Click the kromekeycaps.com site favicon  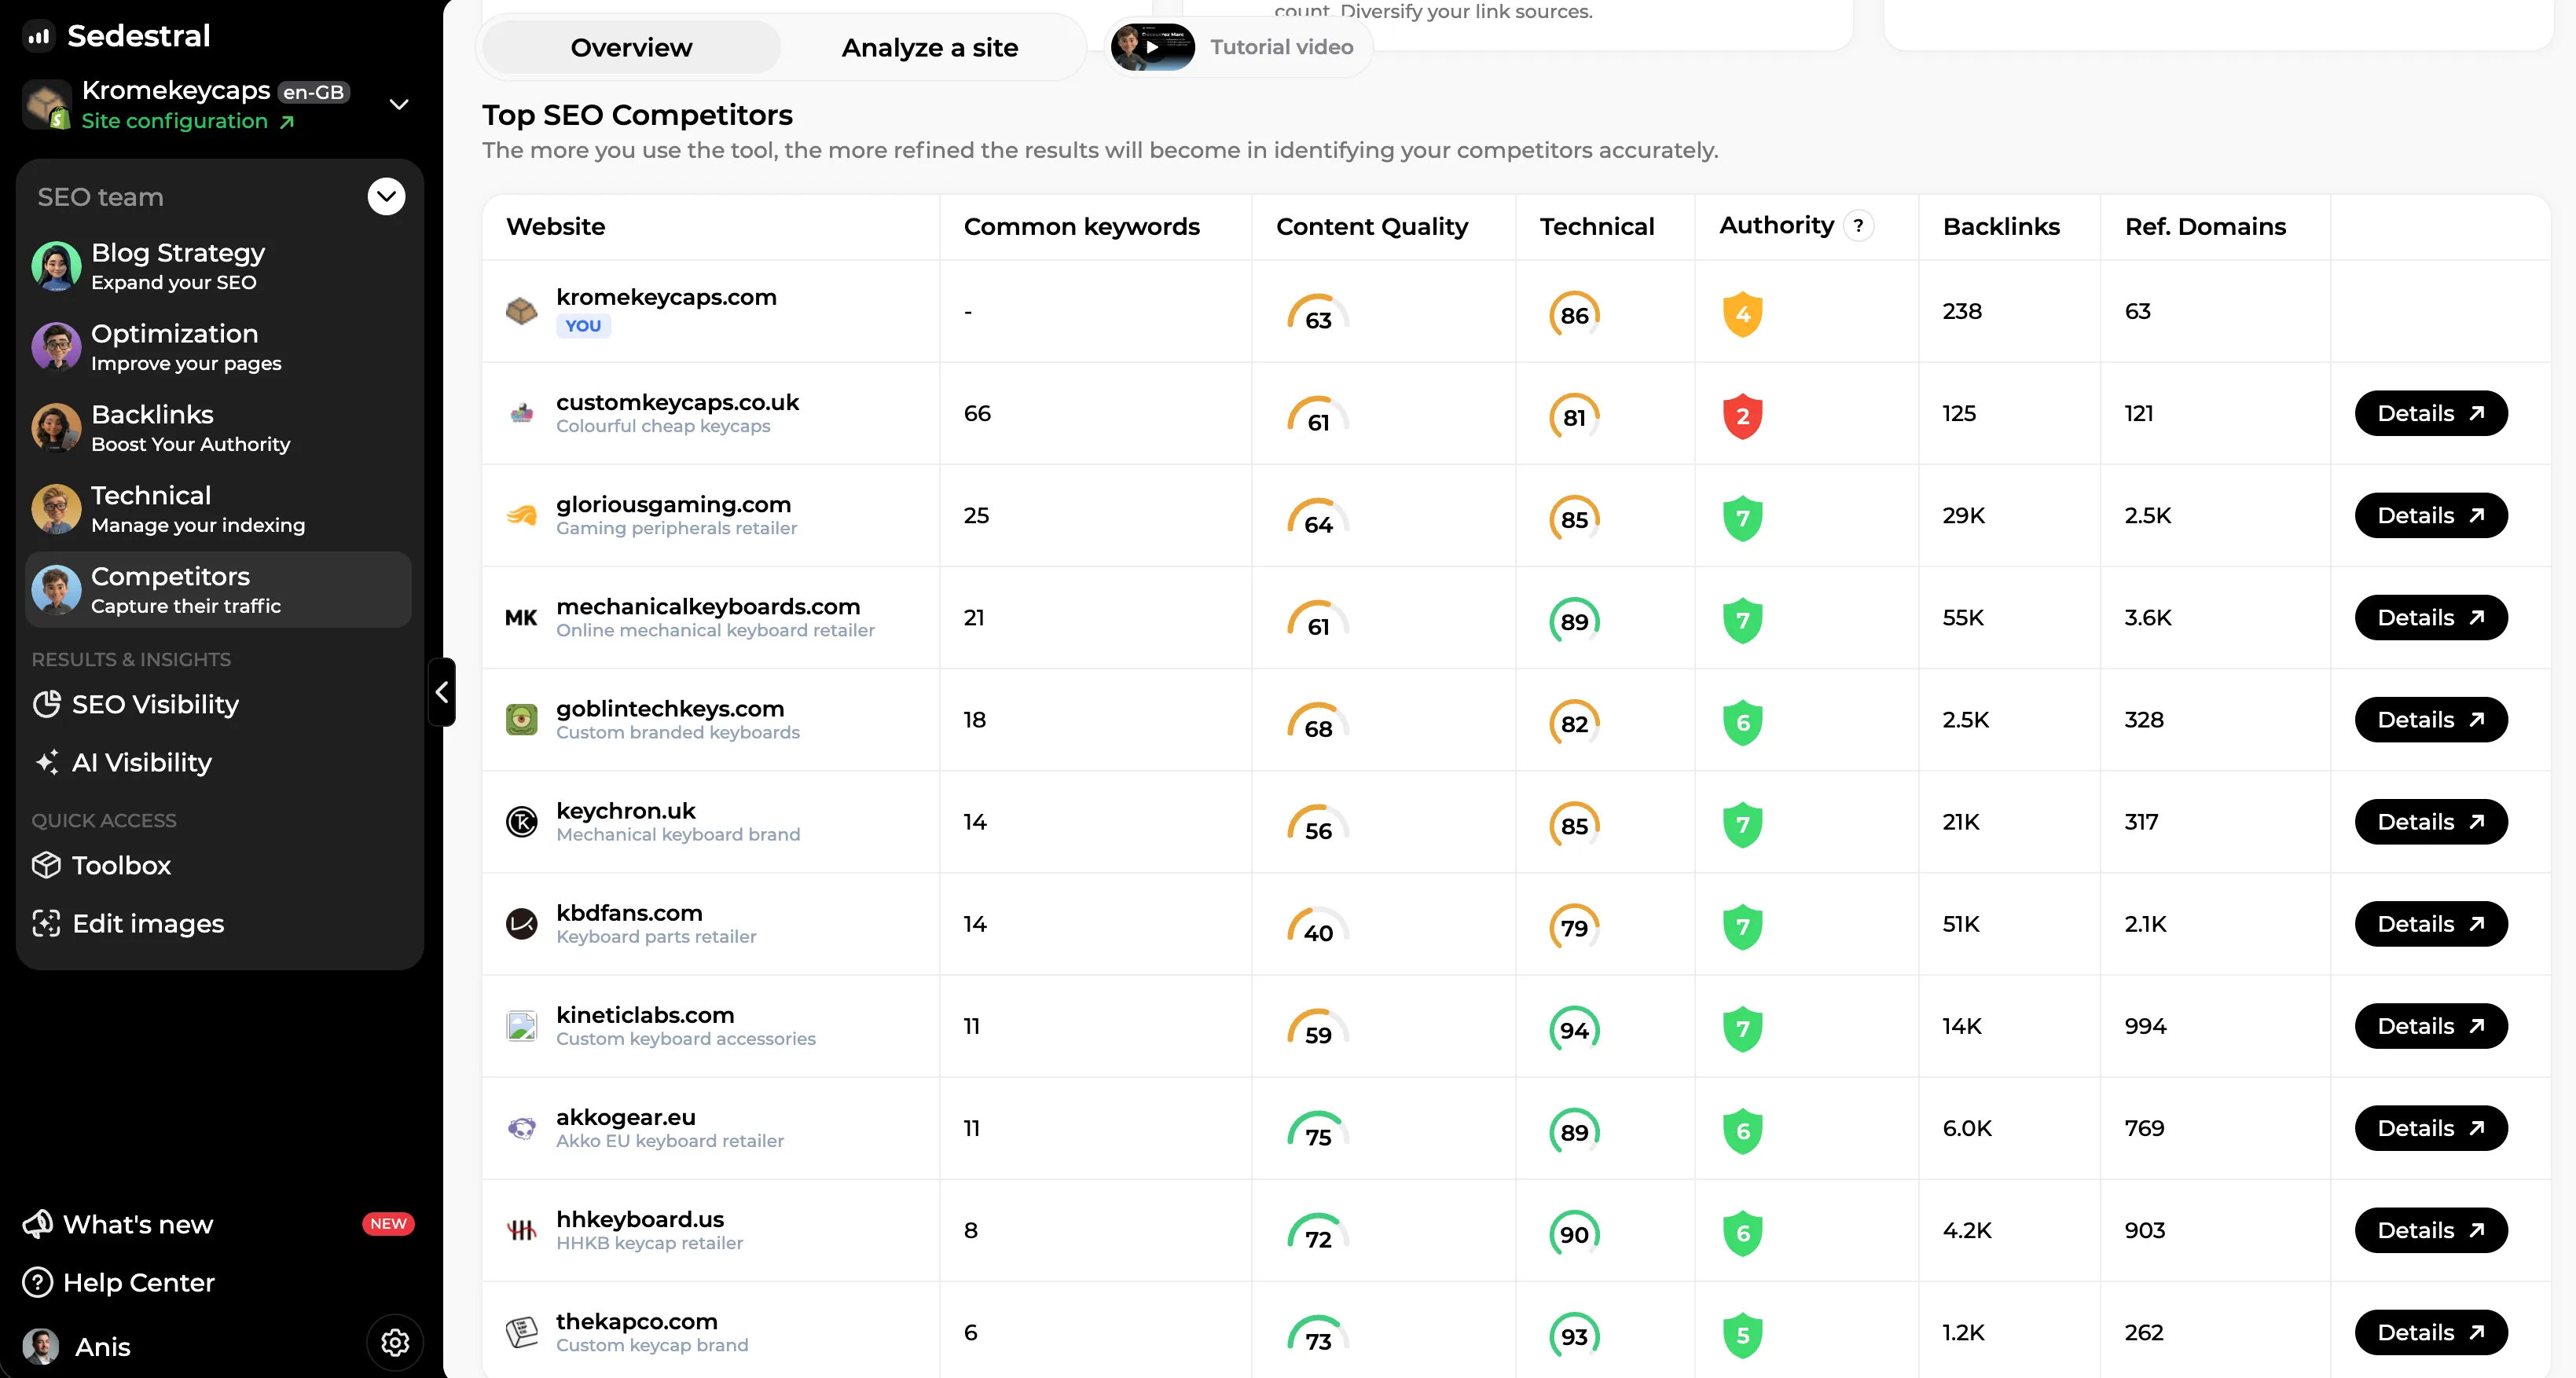(522, 311)
